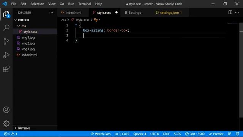
Task: Change line ending via CRLF
Action: (166, 134)
